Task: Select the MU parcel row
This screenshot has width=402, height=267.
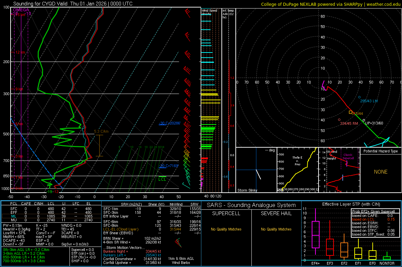Action: pyautogui.click(x=51, y=220)
